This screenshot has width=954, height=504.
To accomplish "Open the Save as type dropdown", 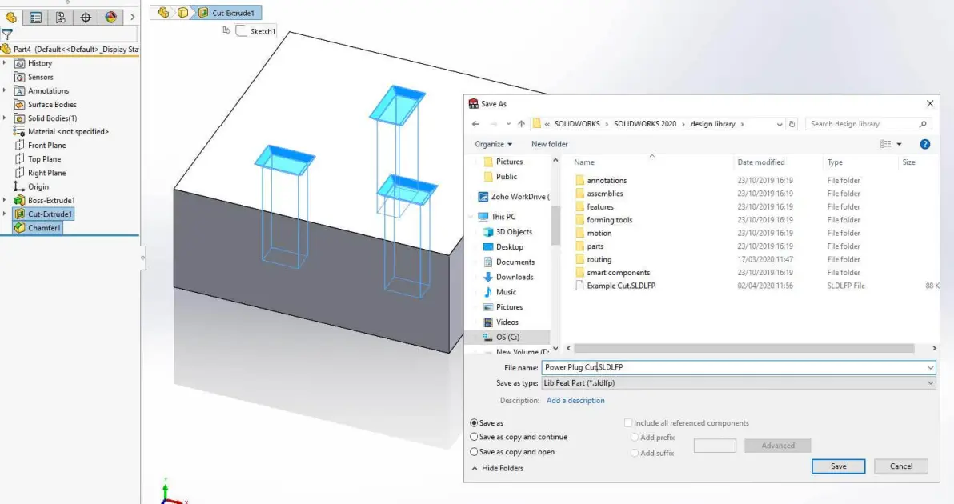I will (739, 383).
